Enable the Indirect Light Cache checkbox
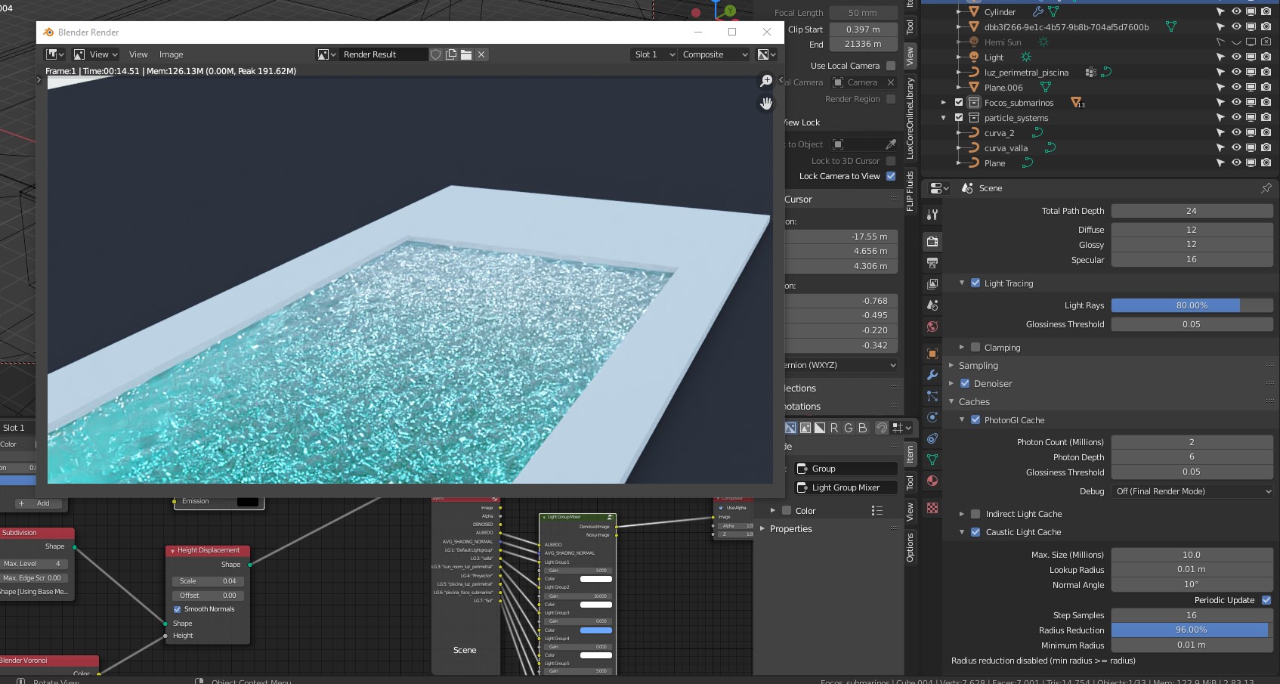This screenshot has height=684, width=1280. 975,514
